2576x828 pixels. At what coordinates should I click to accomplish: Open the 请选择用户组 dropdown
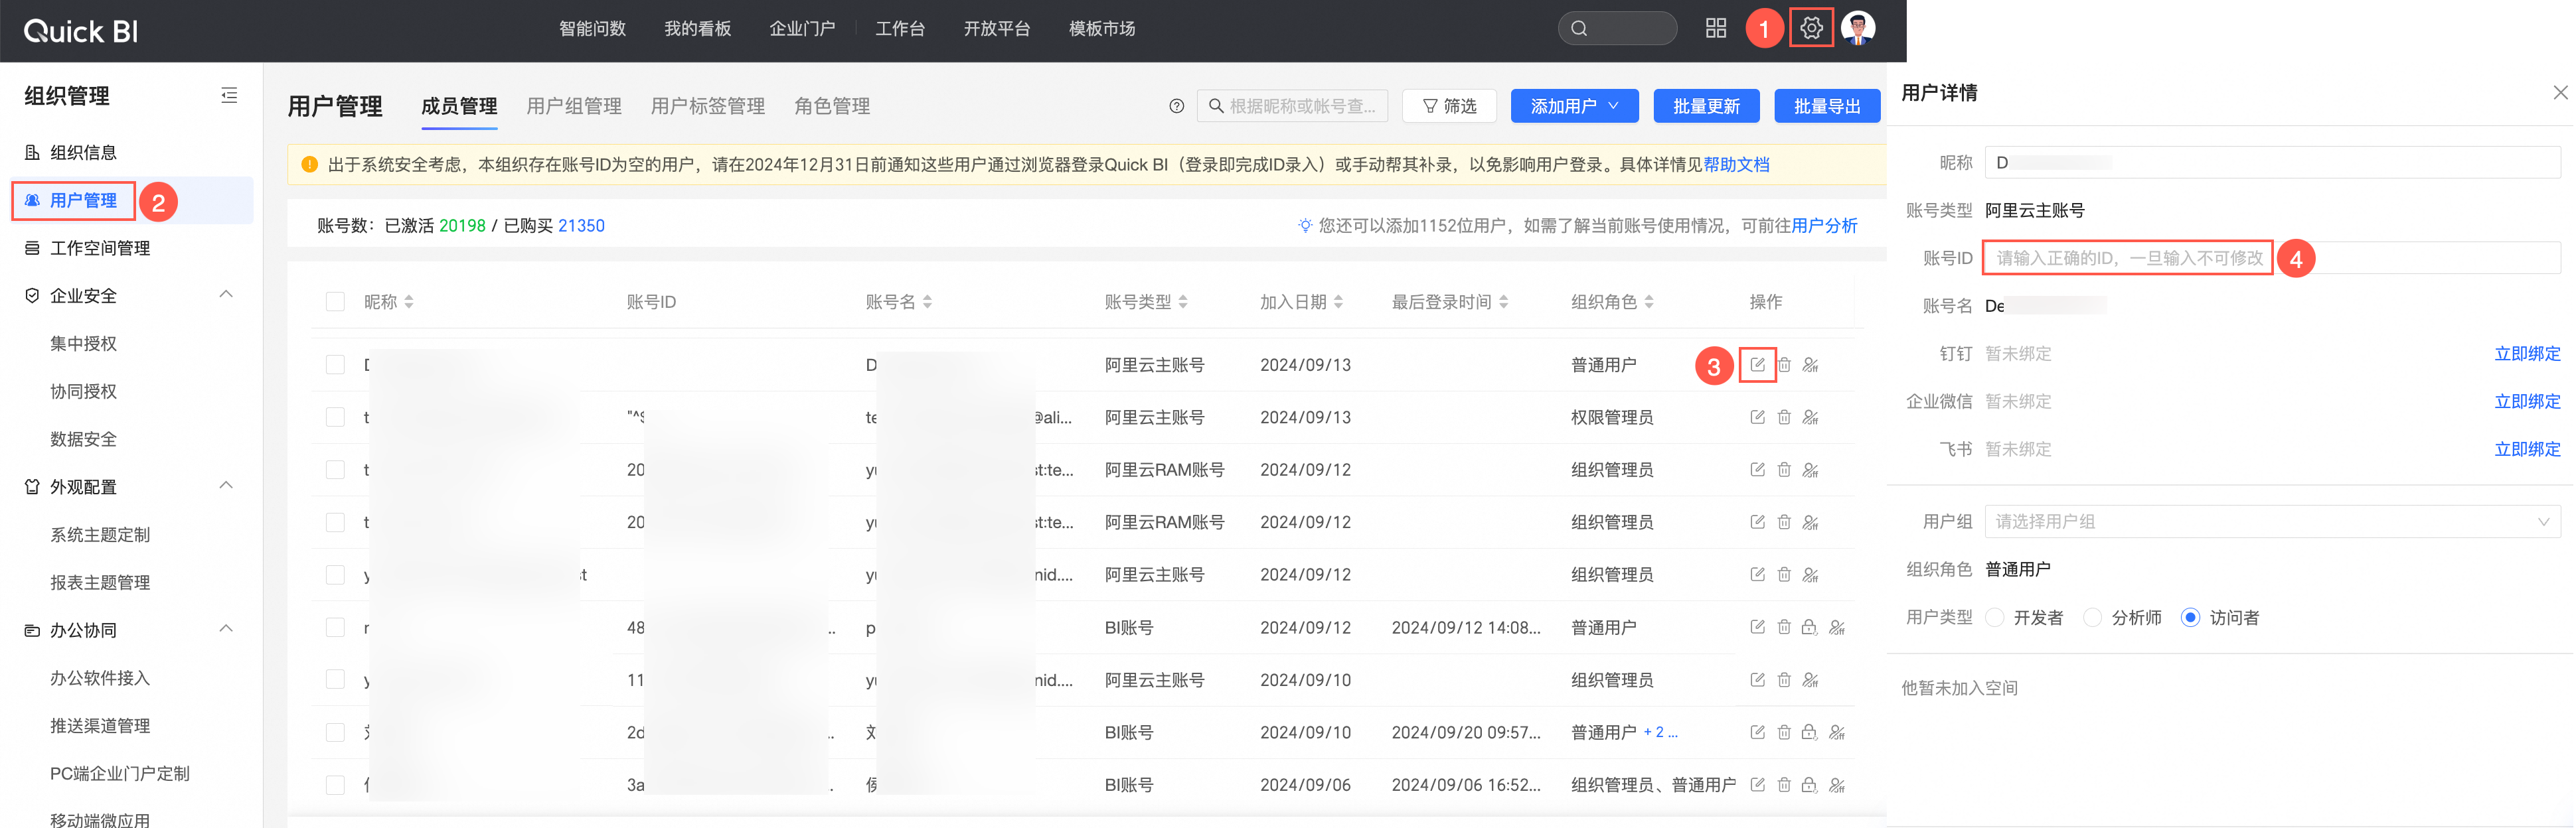point(2272,521)
